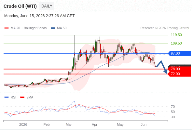This screenshot has width=192, height=130.
Task: Click the RSI blue legend swatch
Action: (x=7, y=97)
